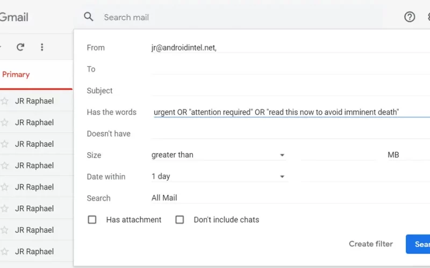Viewport: 430px width, 268px height.
Task: Click into the Has the words field
Action: [x=291, y=112]
